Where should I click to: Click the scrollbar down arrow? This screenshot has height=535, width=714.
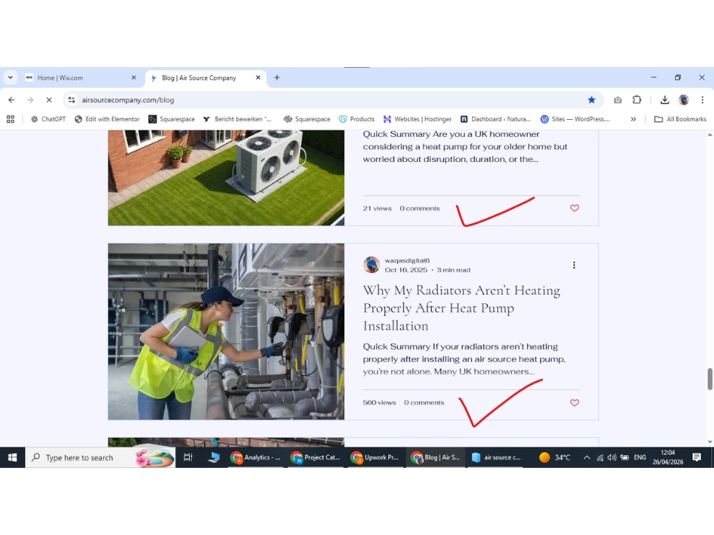click(710, 442)
